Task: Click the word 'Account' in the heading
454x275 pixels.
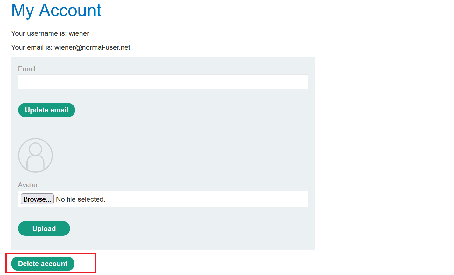Action: pyautogui.click(x=70, y=10)
